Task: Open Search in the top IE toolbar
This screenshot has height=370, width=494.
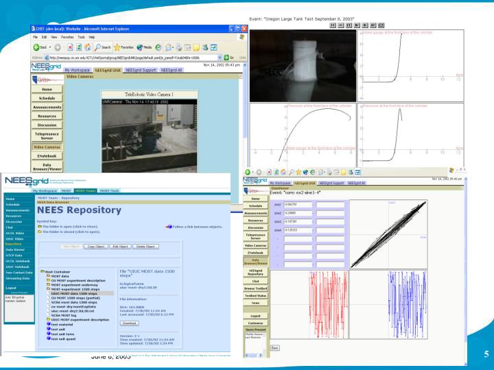Action: 103,47
